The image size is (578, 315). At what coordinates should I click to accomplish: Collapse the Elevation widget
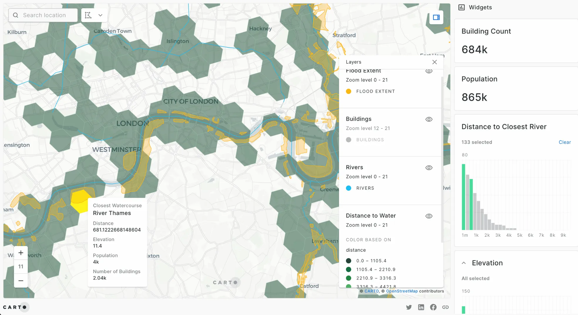coord(464,263)
